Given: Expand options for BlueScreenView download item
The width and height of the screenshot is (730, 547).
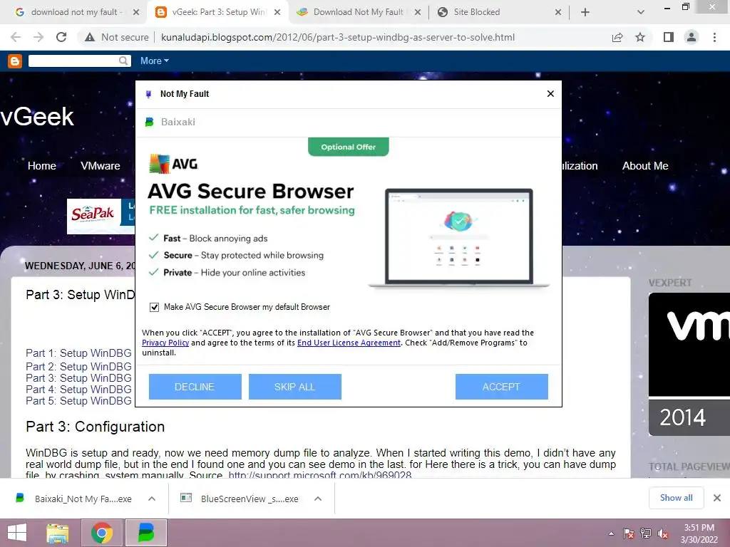Looking at the screenshot, I should tap(318, 499).
